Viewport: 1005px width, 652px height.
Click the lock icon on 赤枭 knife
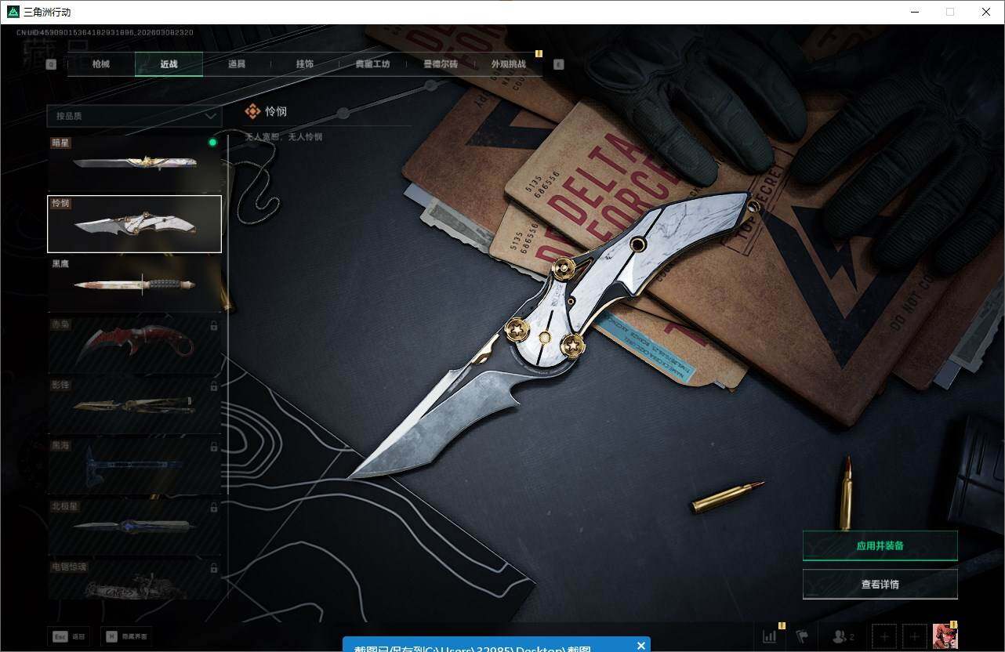pos(214,325)
